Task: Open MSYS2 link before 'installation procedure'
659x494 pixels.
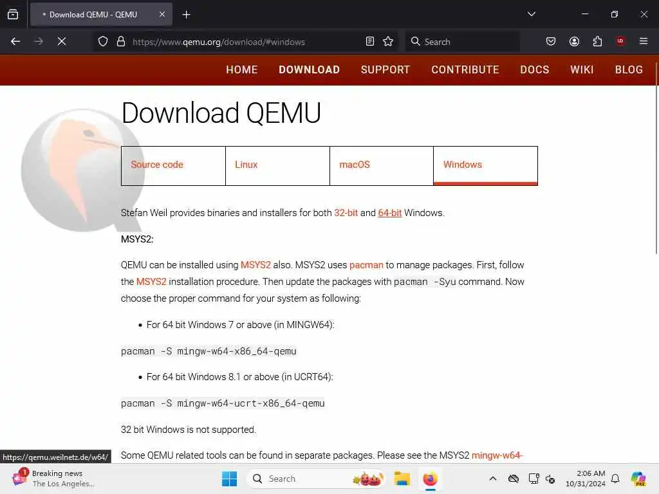Action: click(x=151, y=282)
